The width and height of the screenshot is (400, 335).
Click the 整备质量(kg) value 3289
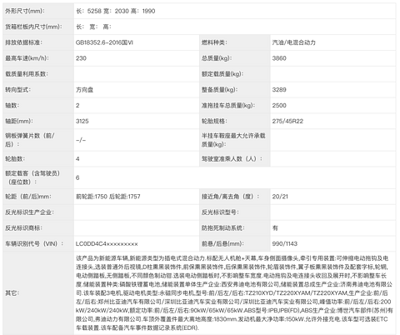pyautogui.click(x=279, y=90)
